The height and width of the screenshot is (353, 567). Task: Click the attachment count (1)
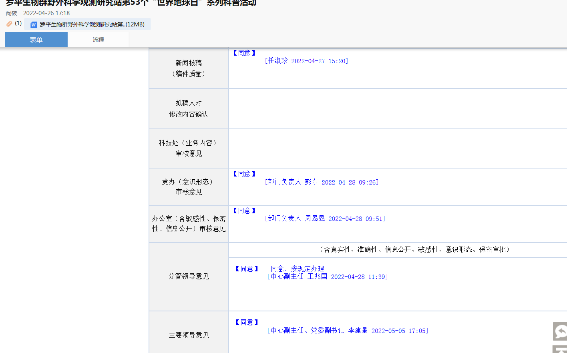click(x=18, y=23)
